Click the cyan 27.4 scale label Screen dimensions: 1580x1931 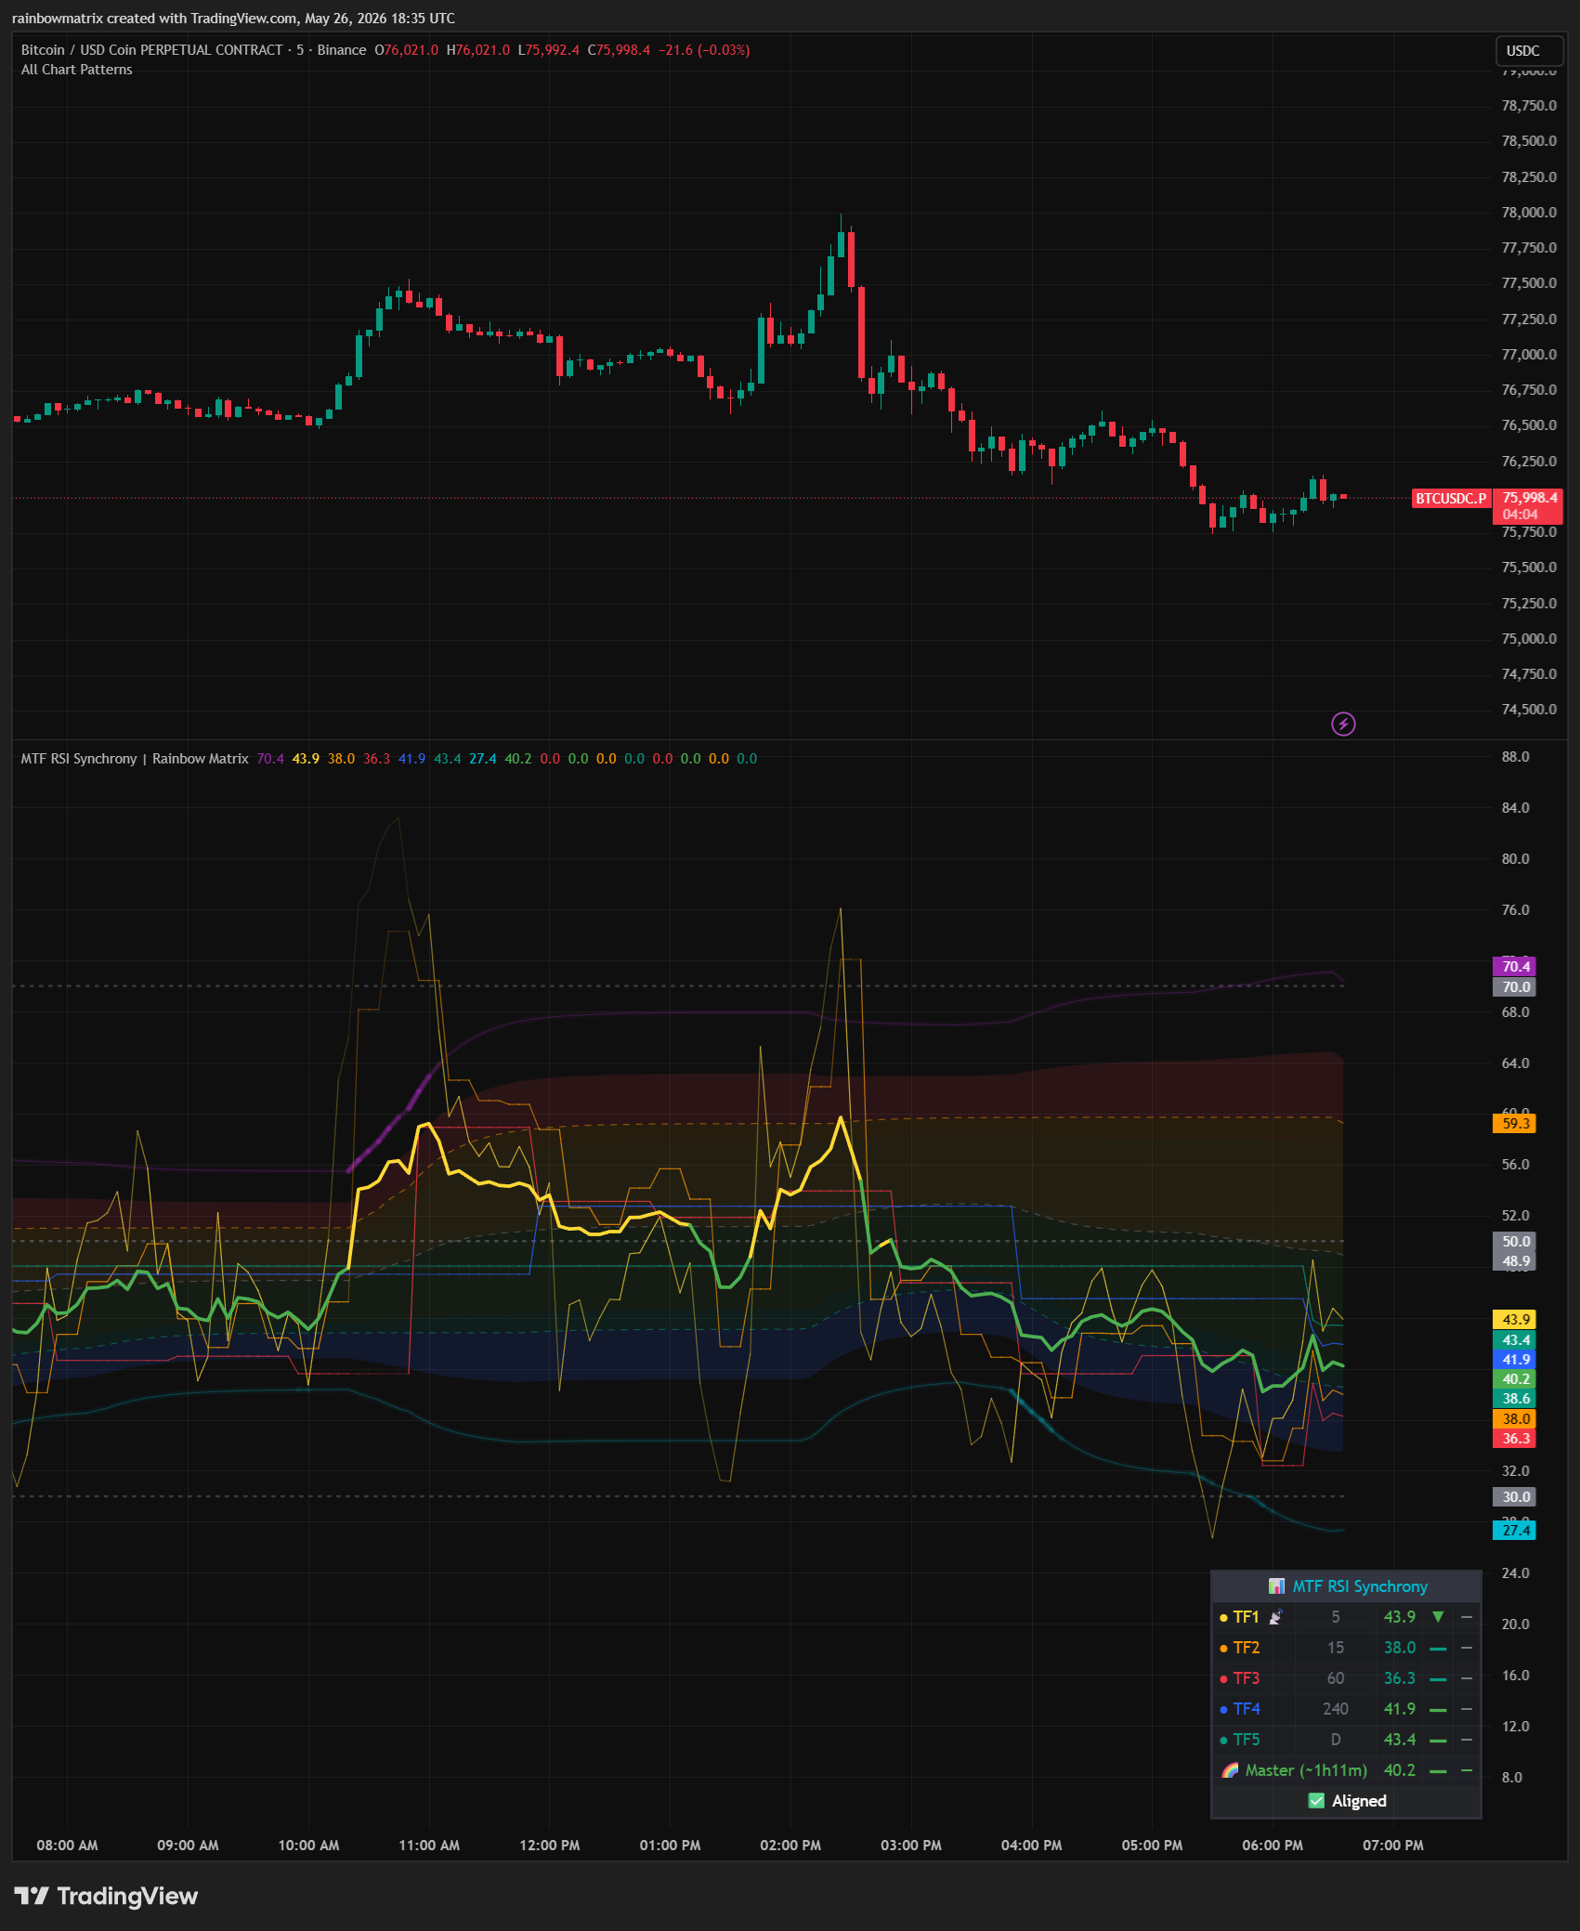coord(1514,1531)
